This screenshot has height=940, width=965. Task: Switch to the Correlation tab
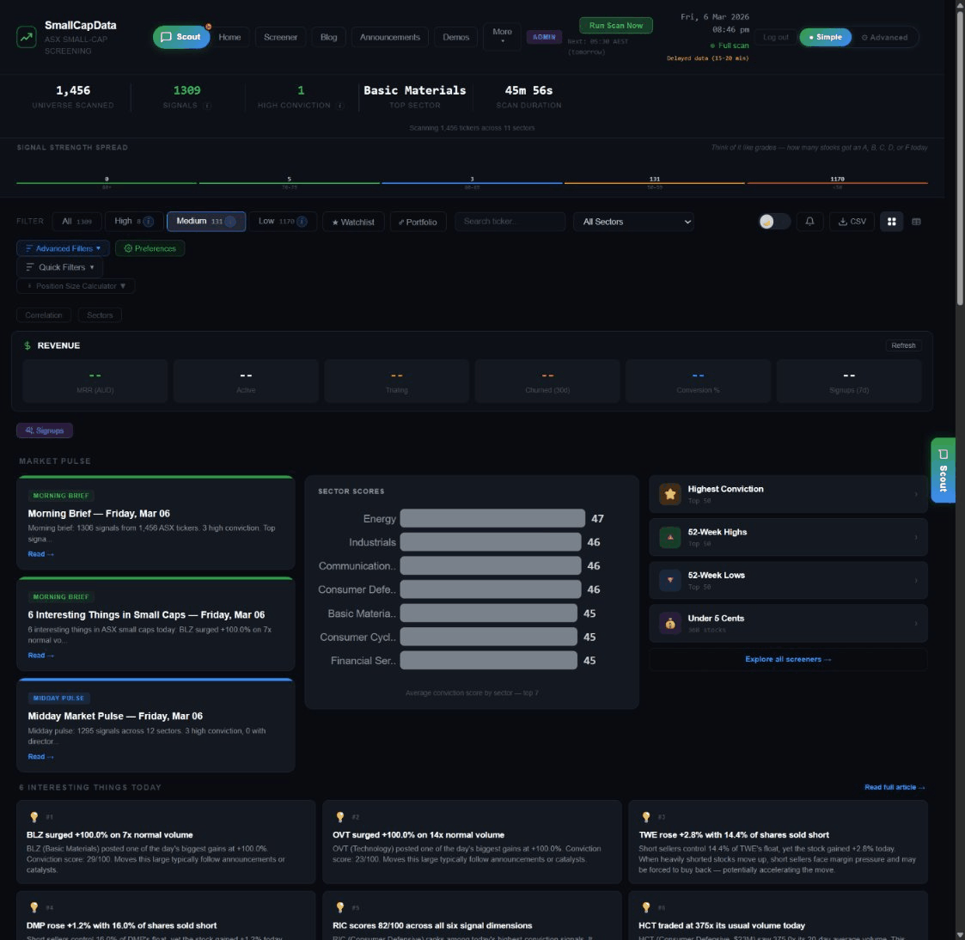pyautogui.click(x=43, y=314)
